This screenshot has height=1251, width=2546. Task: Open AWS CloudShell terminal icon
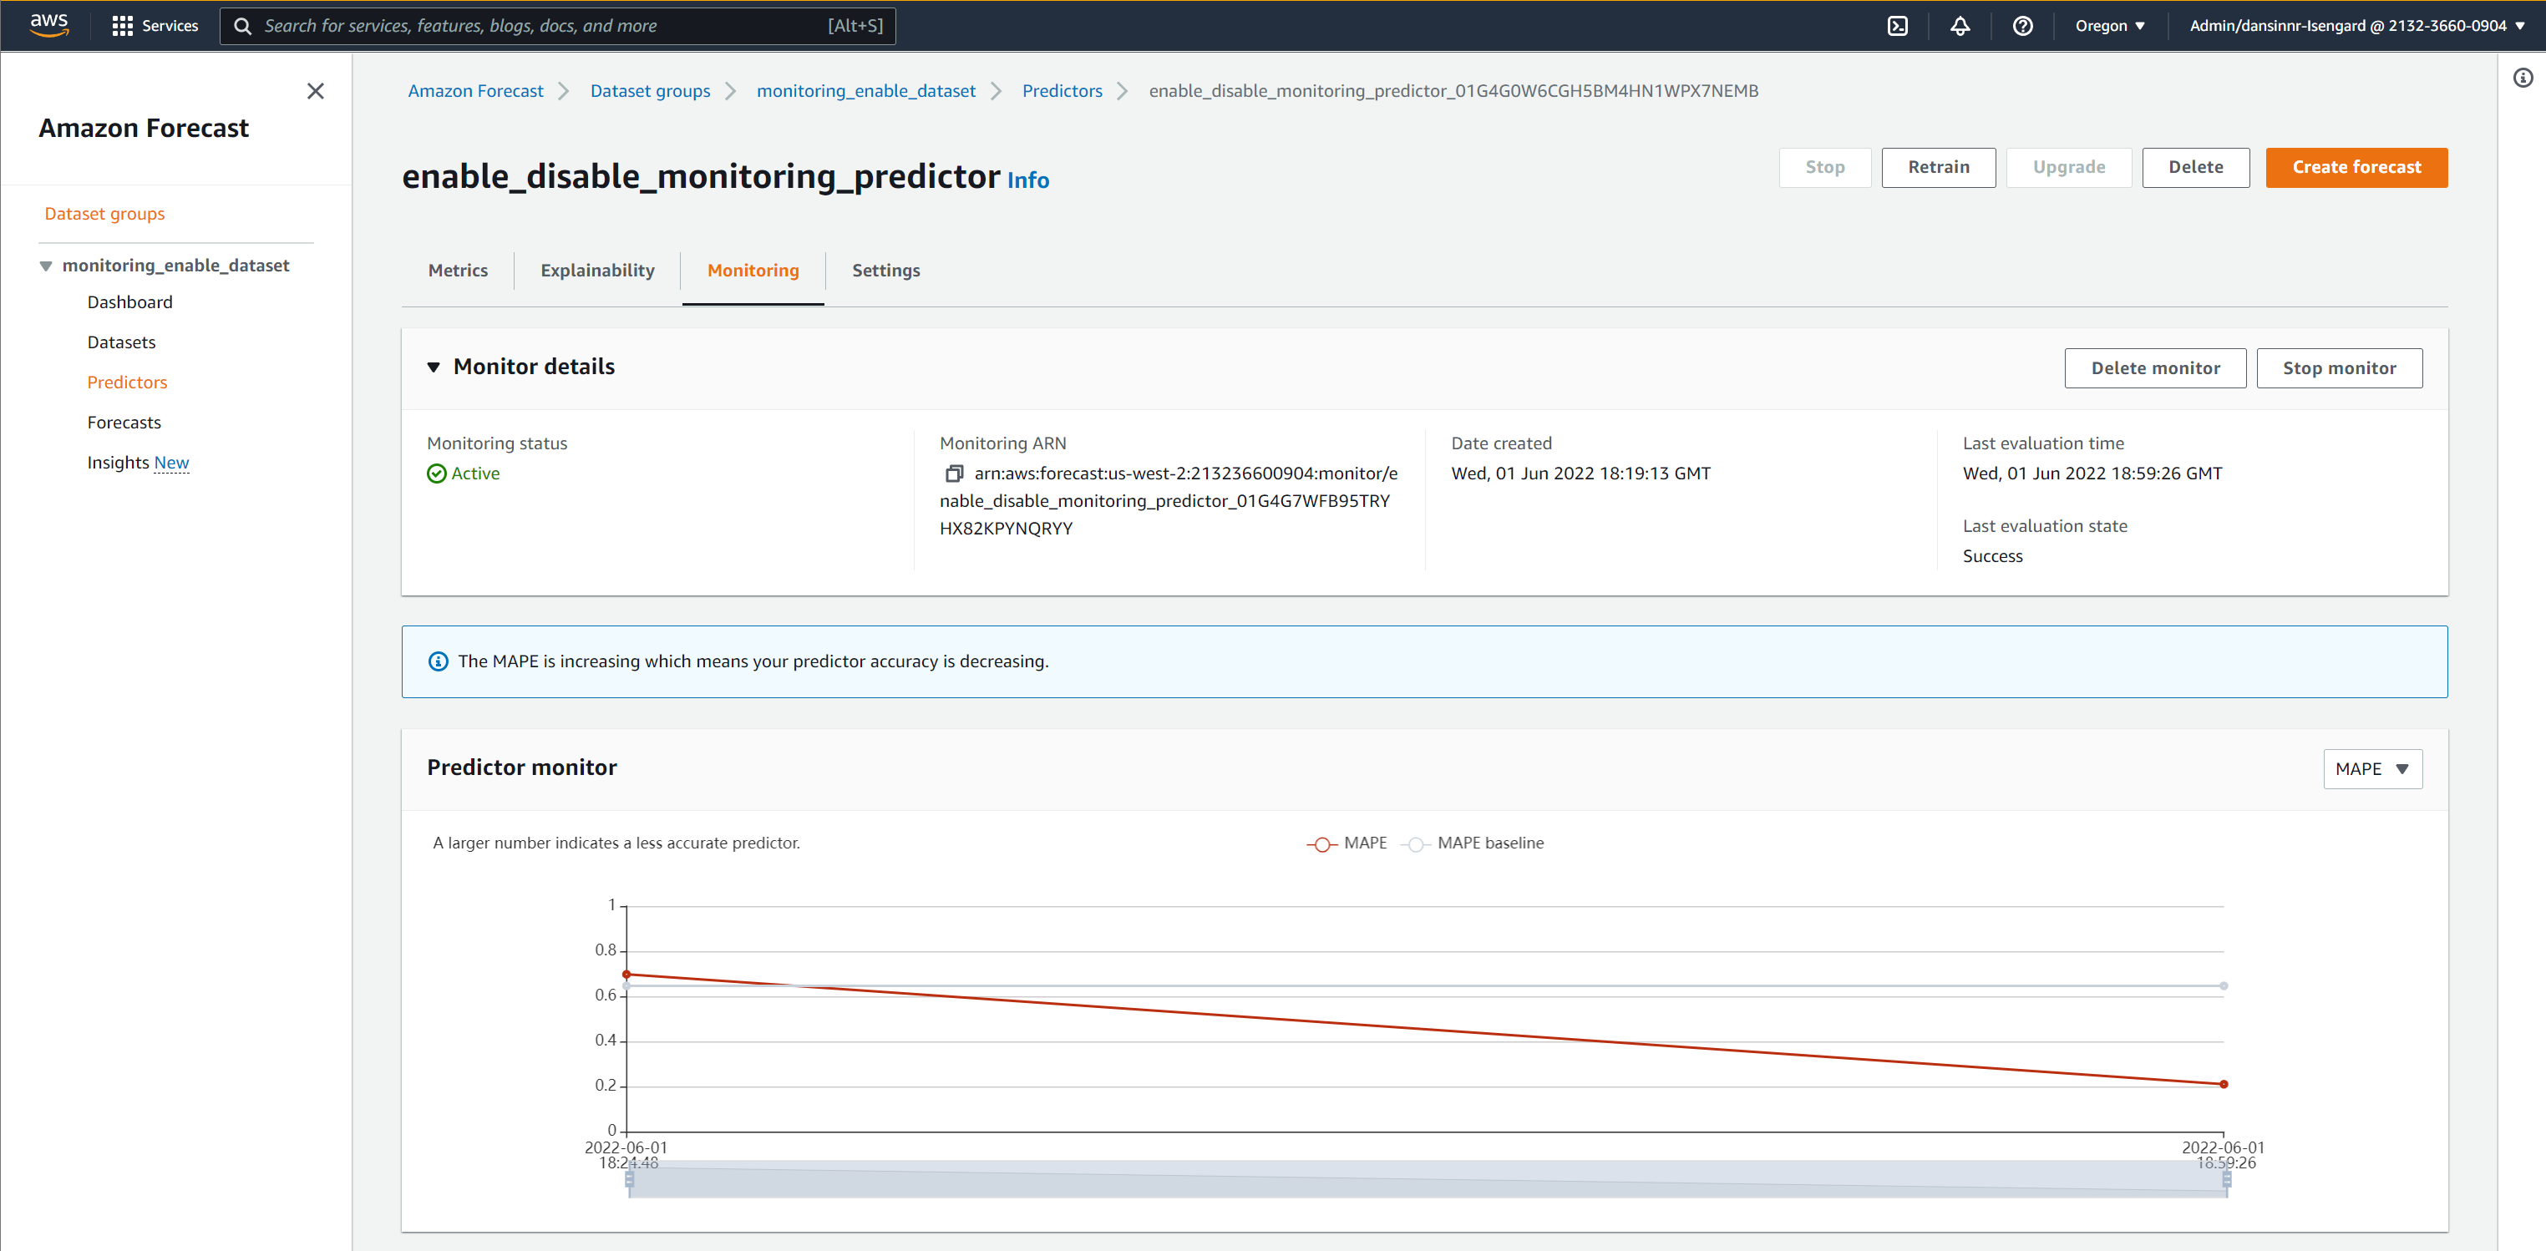click(1897, 26)
